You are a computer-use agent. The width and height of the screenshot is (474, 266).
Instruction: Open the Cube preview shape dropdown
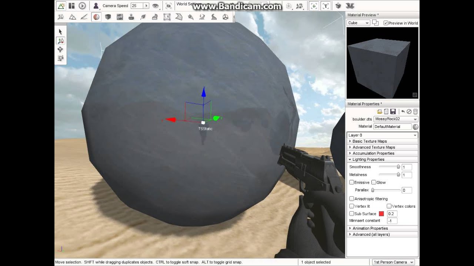coord(358,23)
